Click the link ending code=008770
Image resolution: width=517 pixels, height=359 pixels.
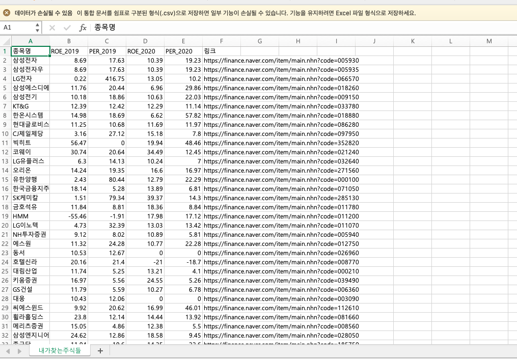point(281,262)
